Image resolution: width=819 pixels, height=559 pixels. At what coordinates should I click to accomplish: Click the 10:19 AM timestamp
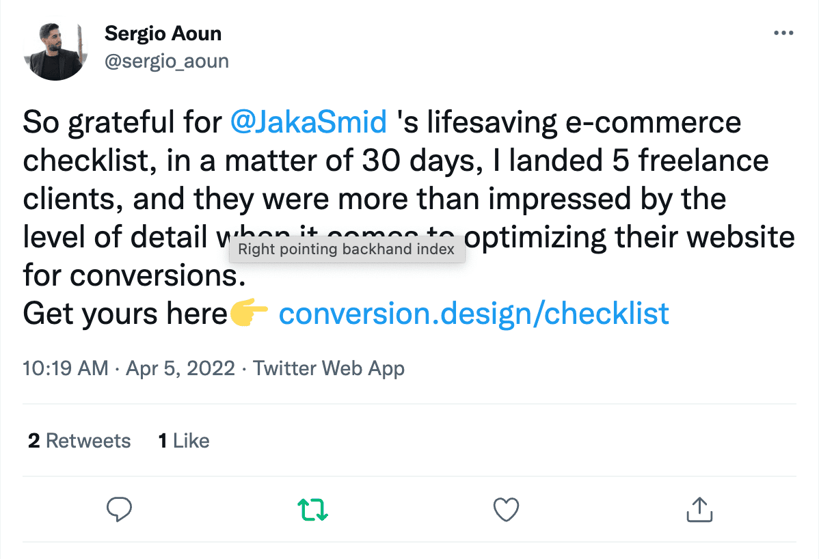[x=66, y=368]
